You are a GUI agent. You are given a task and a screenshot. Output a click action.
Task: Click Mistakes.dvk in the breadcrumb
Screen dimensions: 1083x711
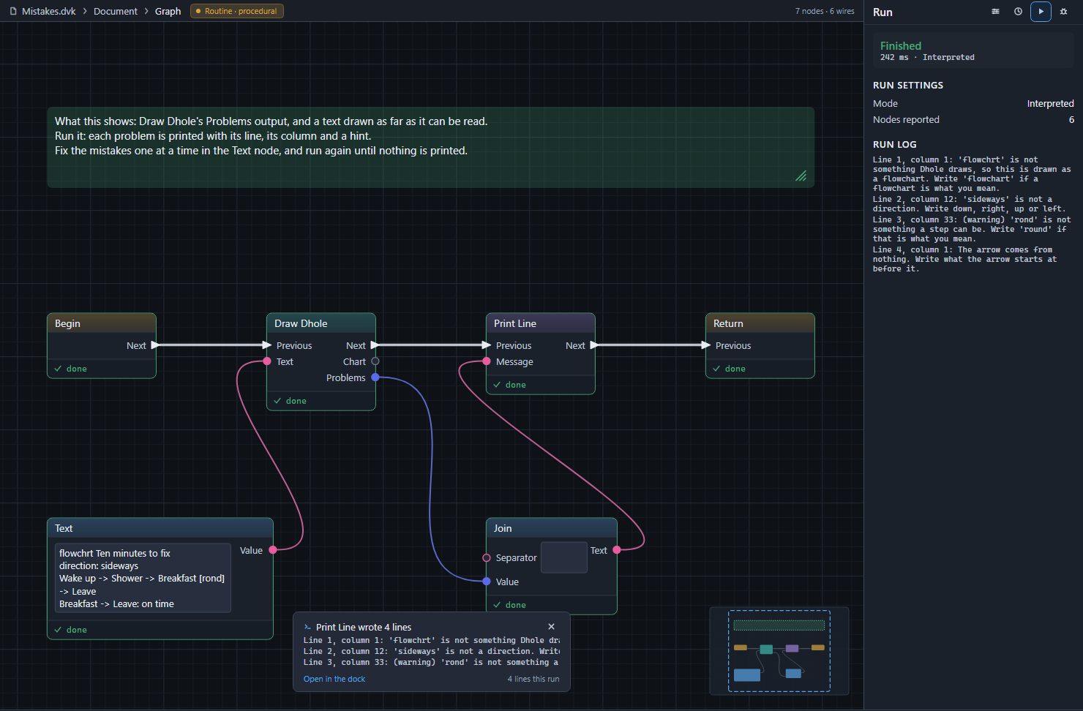[x=48, y=11]
